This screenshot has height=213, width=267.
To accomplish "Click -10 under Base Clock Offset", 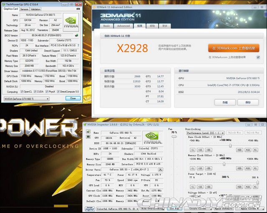I will [200, 150].
